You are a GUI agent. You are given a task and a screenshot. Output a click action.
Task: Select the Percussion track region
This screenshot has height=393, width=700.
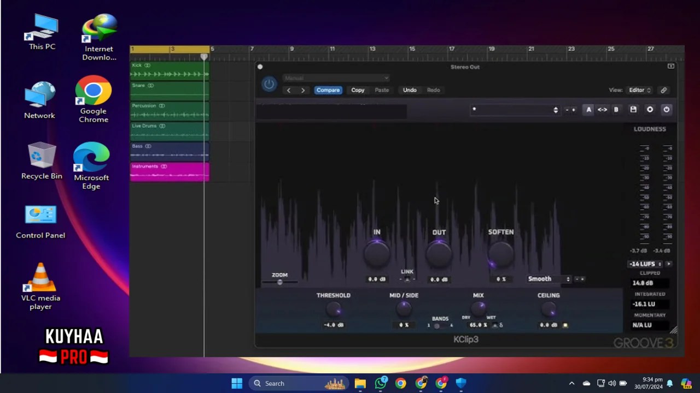point(170,111)
